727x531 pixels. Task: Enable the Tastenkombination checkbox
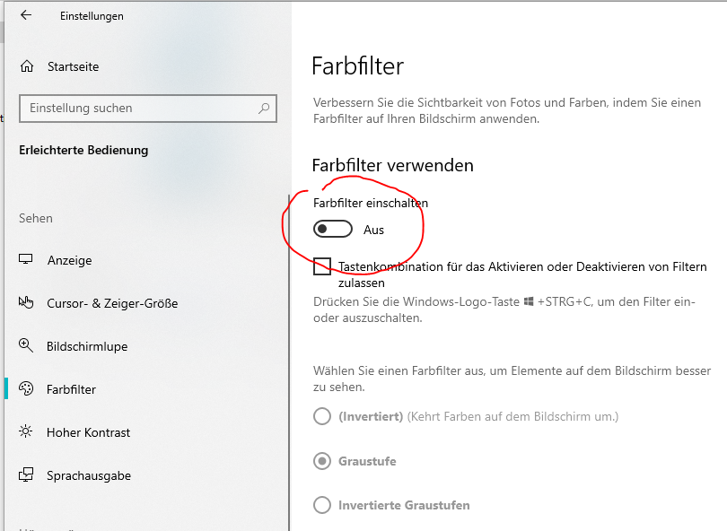322,266
